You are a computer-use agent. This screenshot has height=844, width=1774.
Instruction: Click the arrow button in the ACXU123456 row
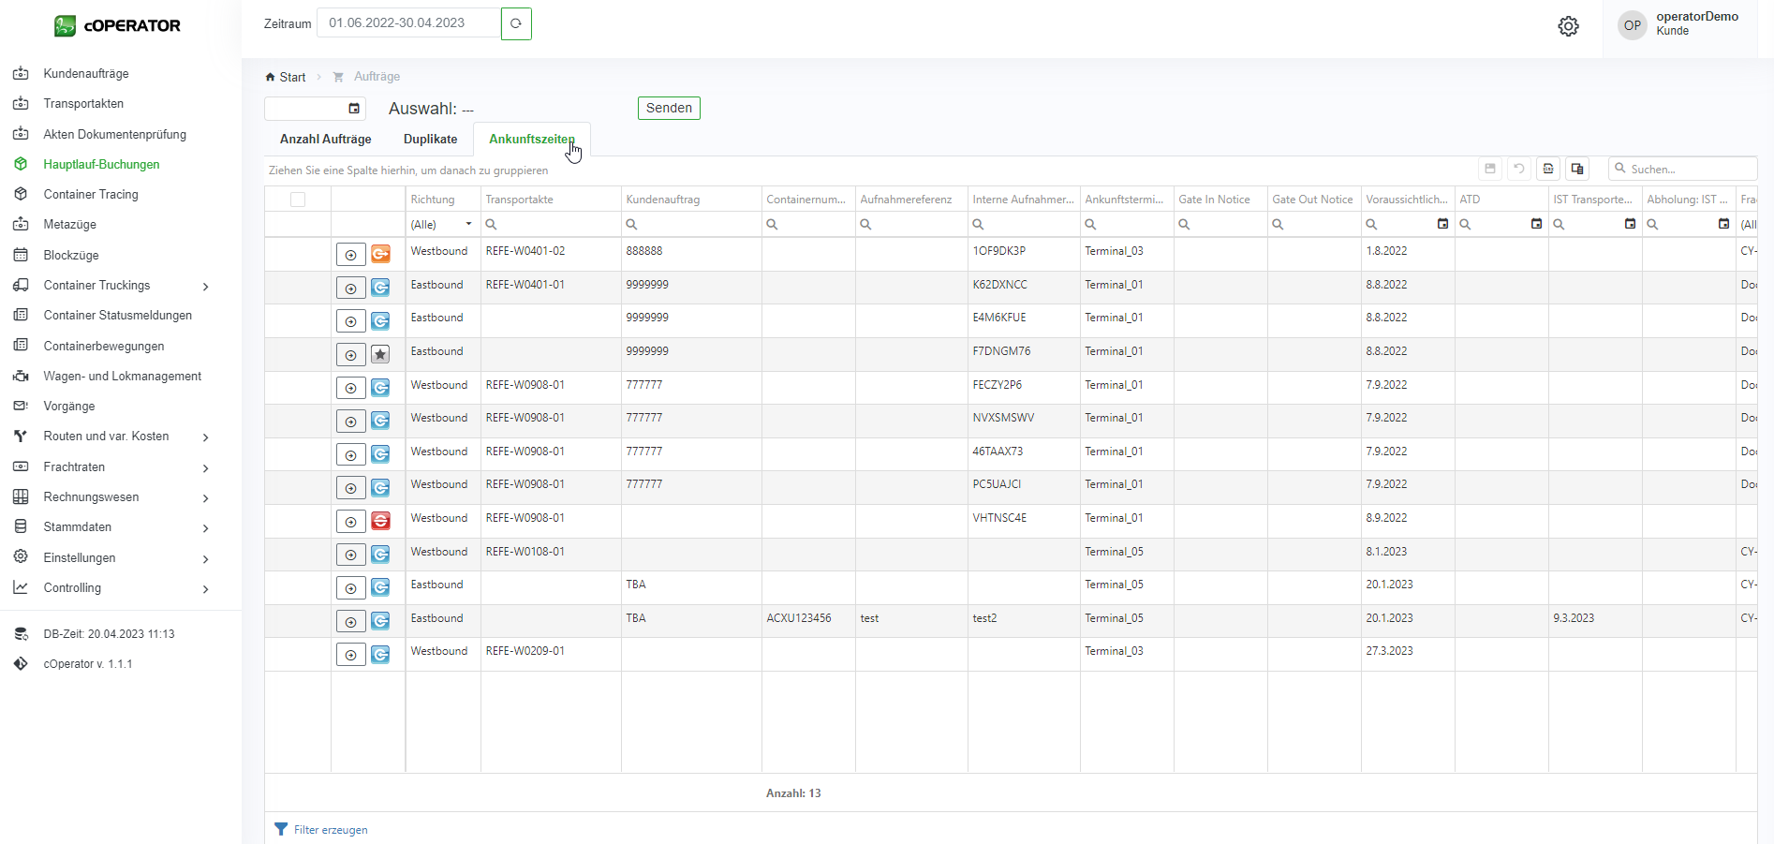350,621
